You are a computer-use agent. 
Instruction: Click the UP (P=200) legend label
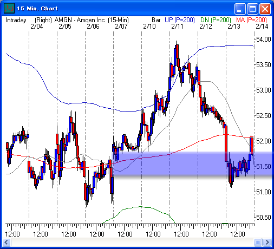tap(180, 20)
